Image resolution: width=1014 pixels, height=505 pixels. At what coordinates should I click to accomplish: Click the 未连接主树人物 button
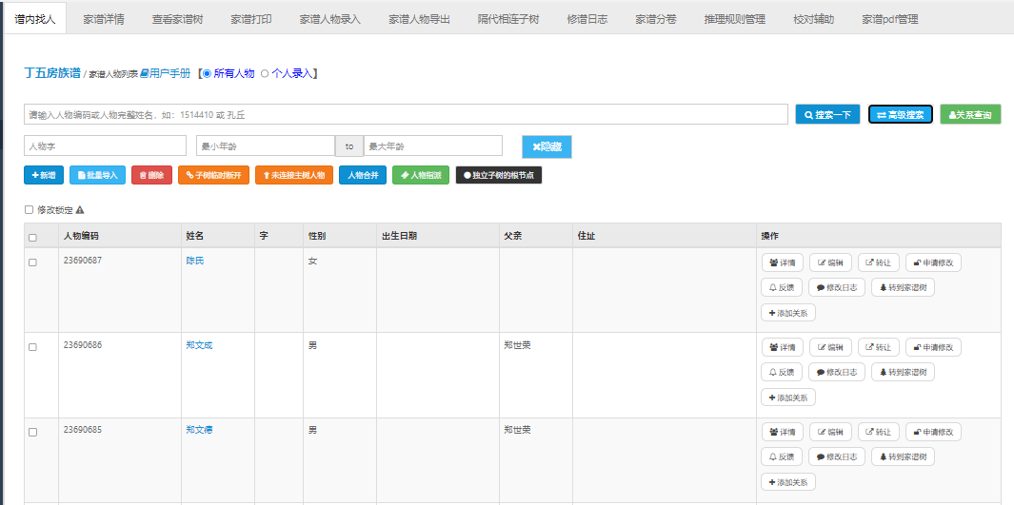point(294,175)
